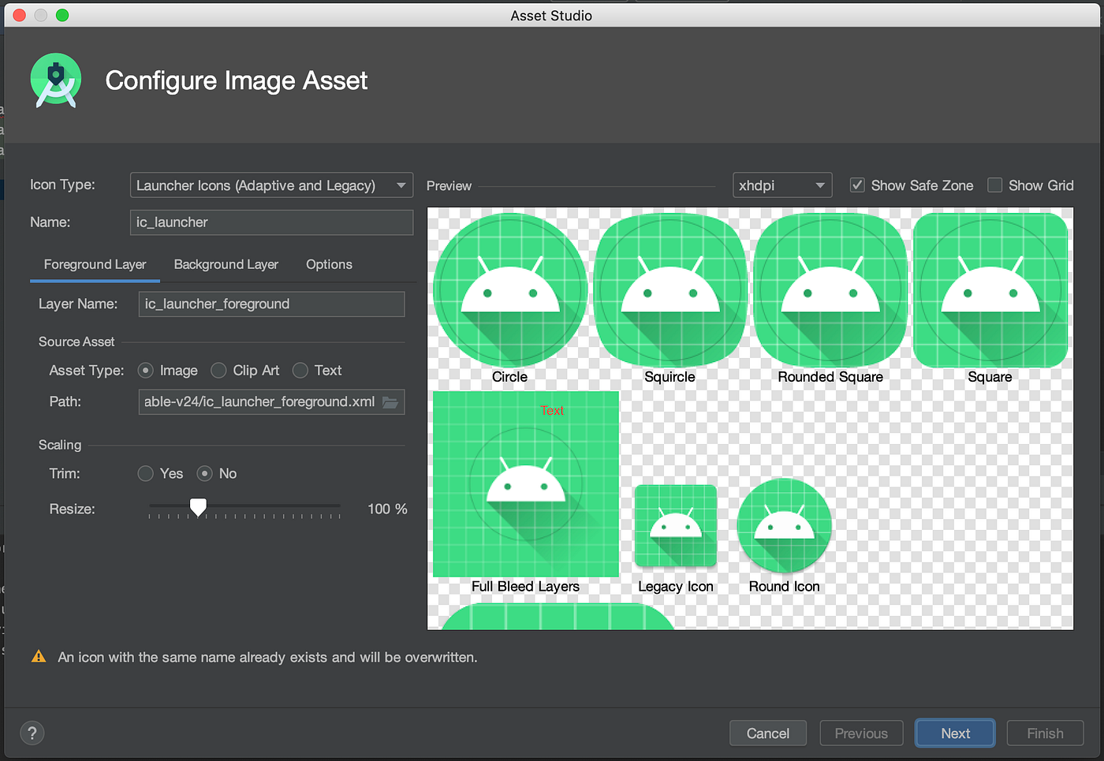This screenshot has height=761, width=1104.
Task: Switch to the Background Layer tab
Action: point(226,264)
